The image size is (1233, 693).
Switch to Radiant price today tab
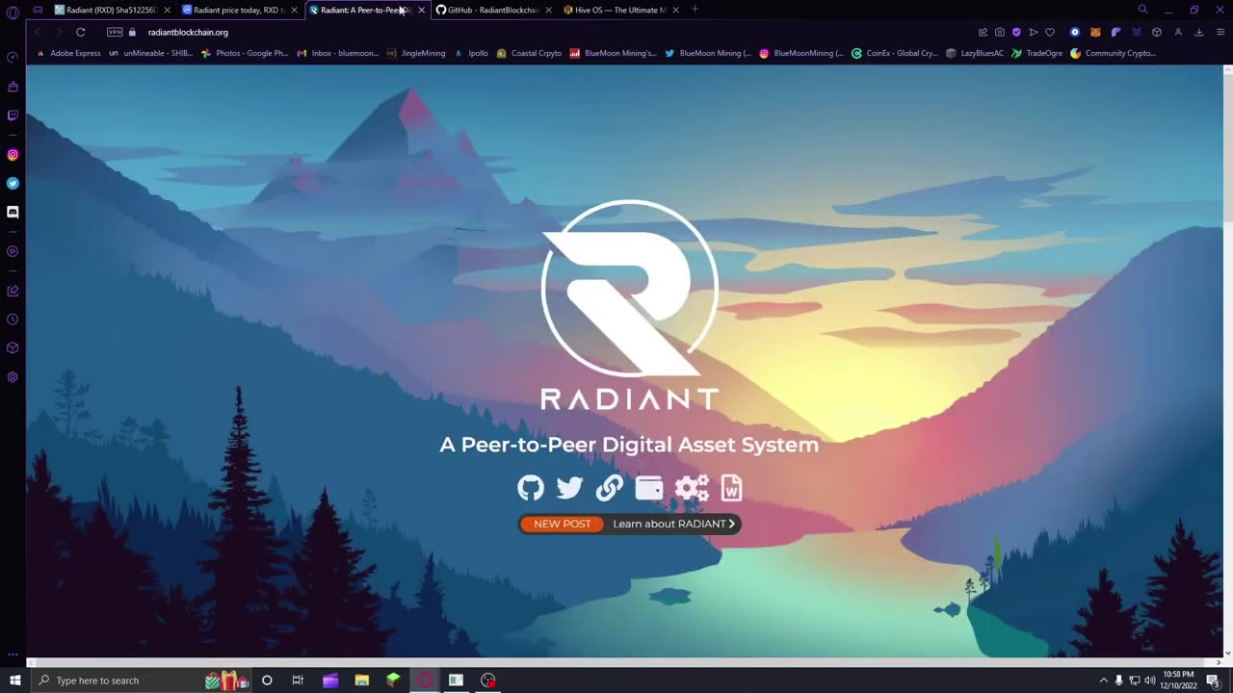coord(238,10)
